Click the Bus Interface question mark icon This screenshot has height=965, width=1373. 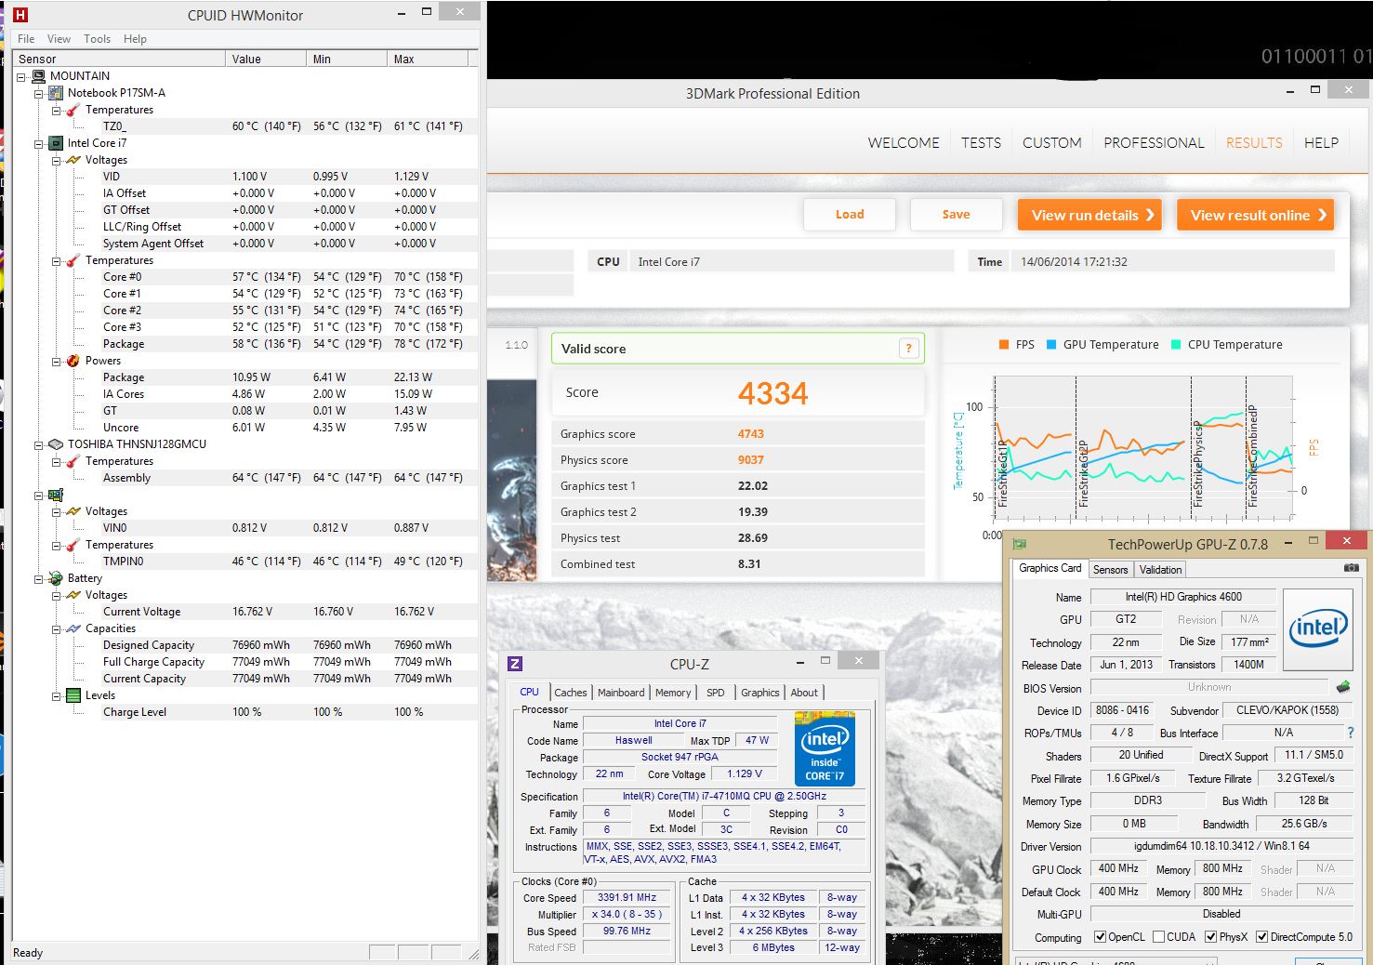[x=1350, y=733]
